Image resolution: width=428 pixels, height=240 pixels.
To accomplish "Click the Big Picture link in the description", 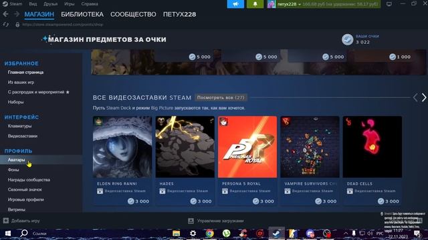I will [x=162, y=108].
